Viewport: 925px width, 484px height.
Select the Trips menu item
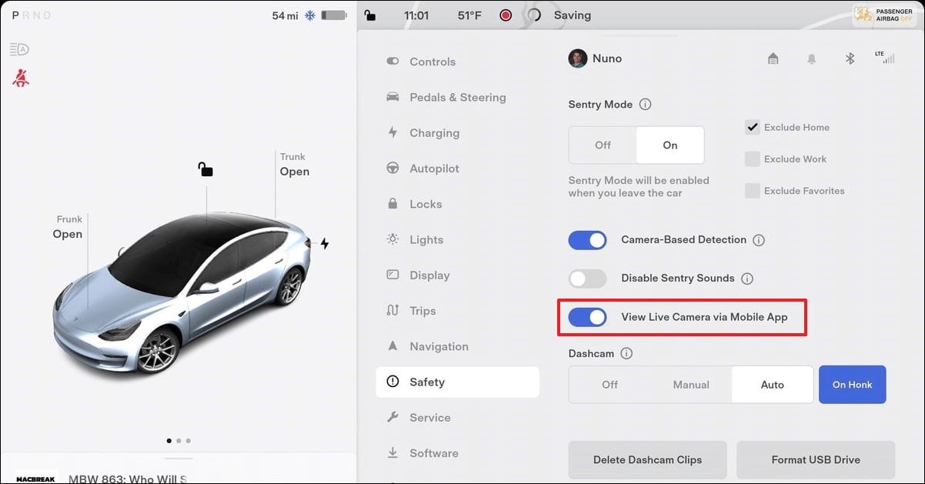(458, 311)
